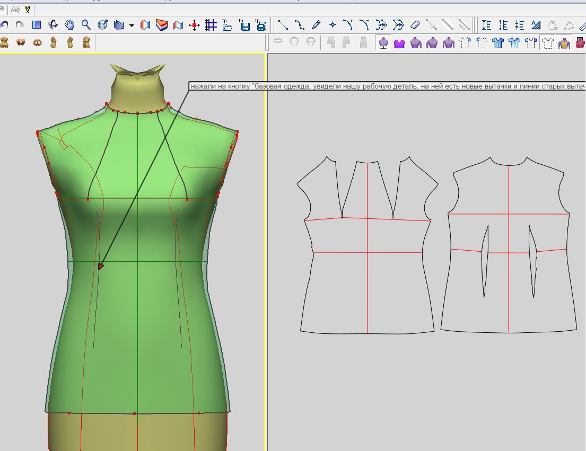Click the grid display icon
This screenshot has width=586, height=451.
(211, 25)
